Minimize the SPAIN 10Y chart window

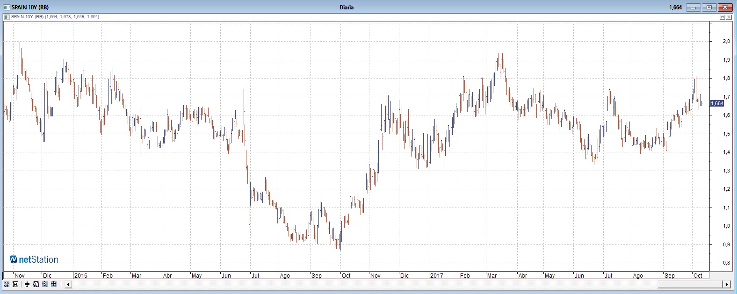tap(693, 7)
